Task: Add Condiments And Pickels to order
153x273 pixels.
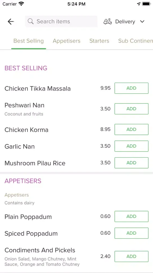Action: click(x=132, y=256)
